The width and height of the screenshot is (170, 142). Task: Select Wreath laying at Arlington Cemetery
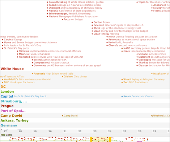tap(144, 79)
